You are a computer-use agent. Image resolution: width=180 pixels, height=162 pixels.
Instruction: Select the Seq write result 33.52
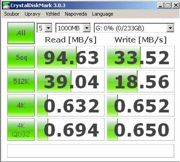click(141, 57)
